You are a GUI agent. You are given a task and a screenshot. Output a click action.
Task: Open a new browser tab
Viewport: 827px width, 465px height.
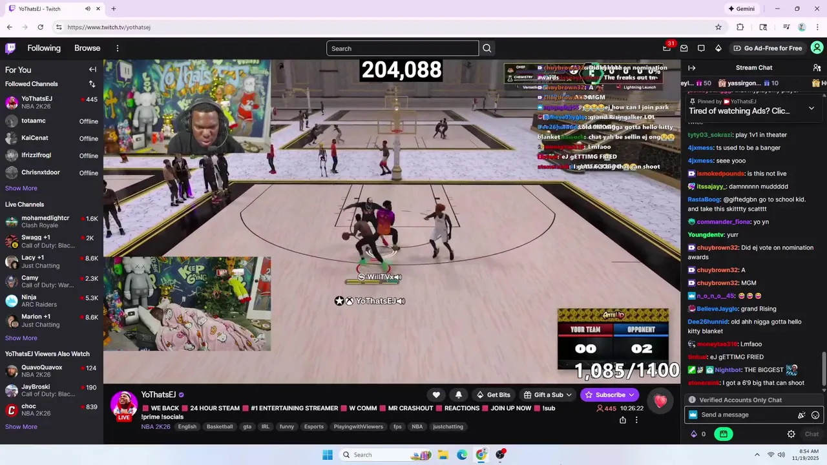click(x=114, y=9)
